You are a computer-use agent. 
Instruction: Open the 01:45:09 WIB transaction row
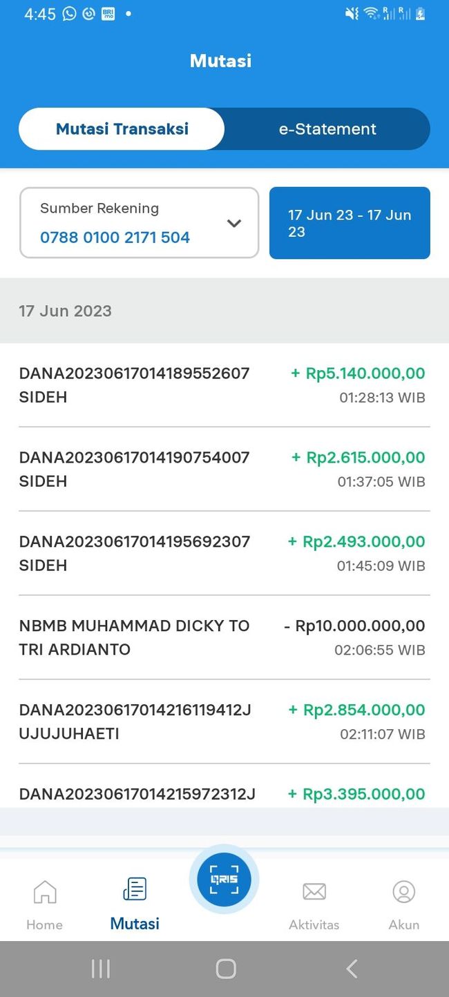point(224,553)
